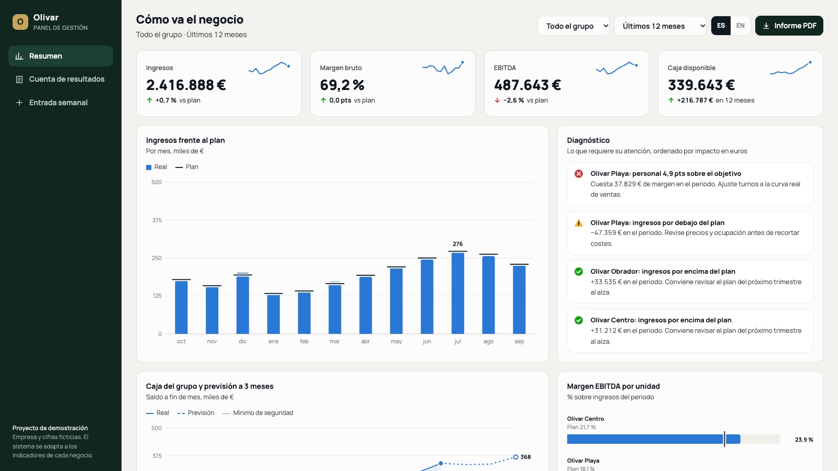
Task: Open Entrada semanal in sidebar
Action: (x=61, y=103)
